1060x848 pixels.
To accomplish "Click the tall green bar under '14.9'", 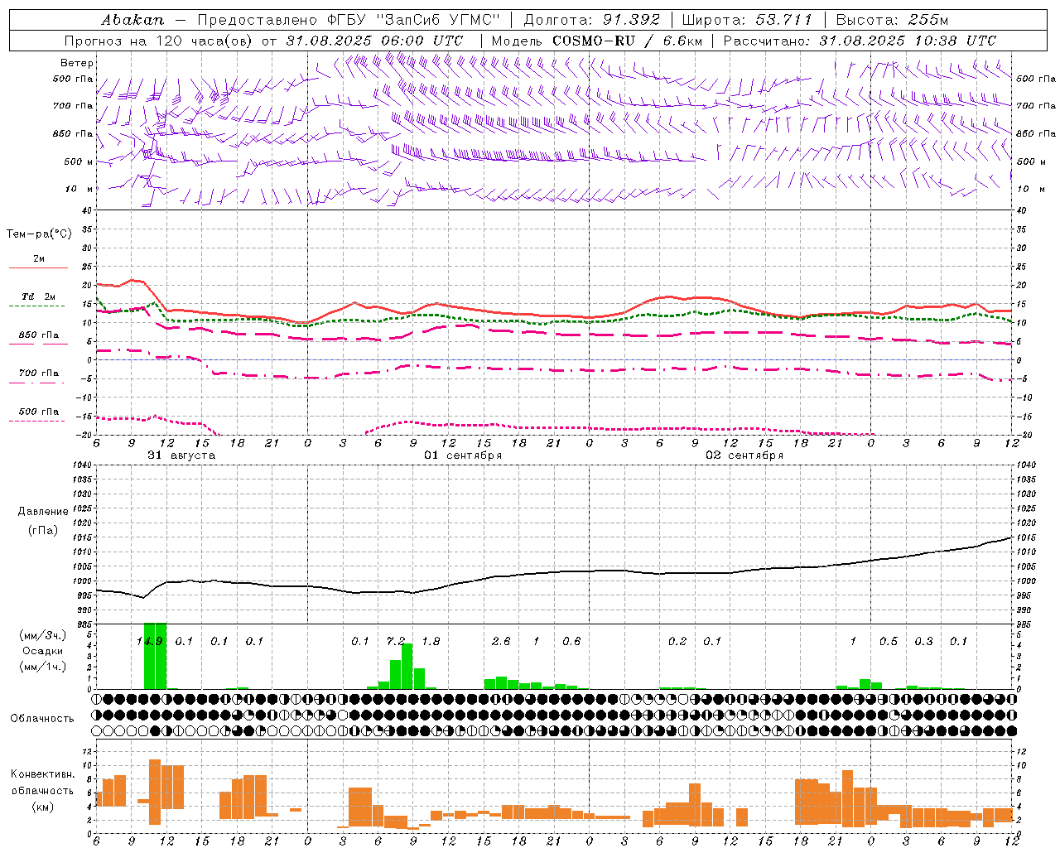I will point(156,656).
